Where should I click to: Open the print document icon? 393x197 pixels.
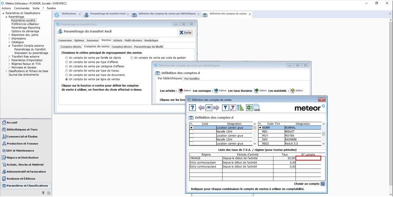pyautogui.click(x=257, y=108)
